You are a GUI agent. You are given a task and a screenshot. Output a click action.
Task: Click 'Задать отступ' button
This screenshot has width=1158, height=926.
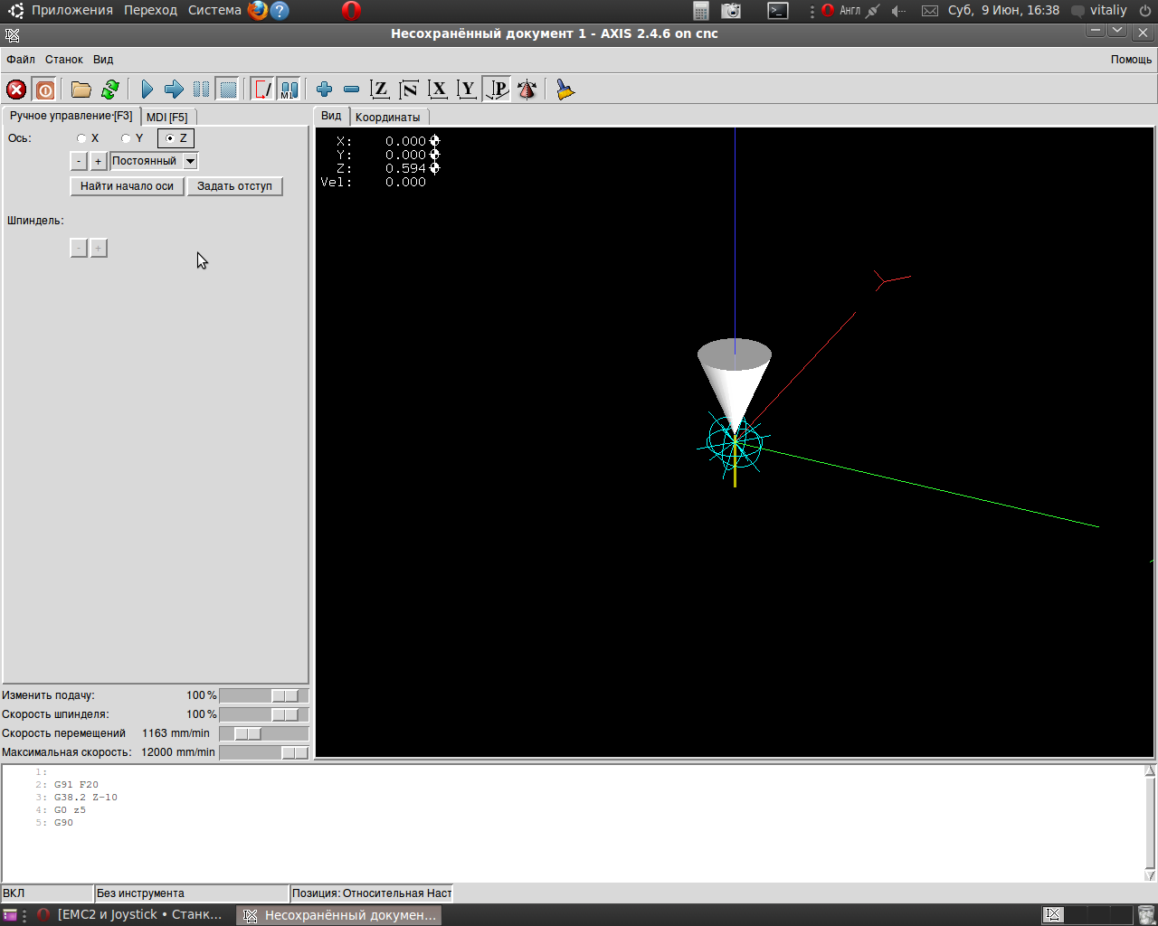[234, 186]
